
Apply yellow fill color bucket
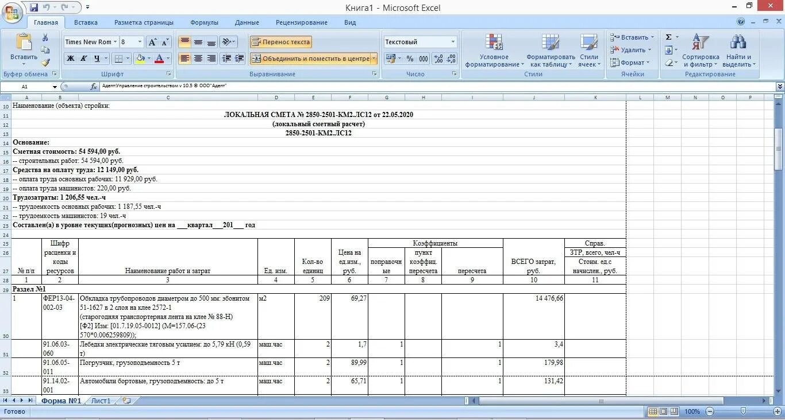[140, 59]
